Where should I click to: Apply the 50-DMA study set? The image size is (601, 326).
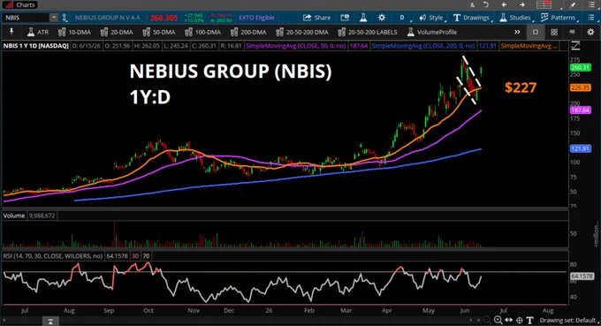click(x=159, y=32)
